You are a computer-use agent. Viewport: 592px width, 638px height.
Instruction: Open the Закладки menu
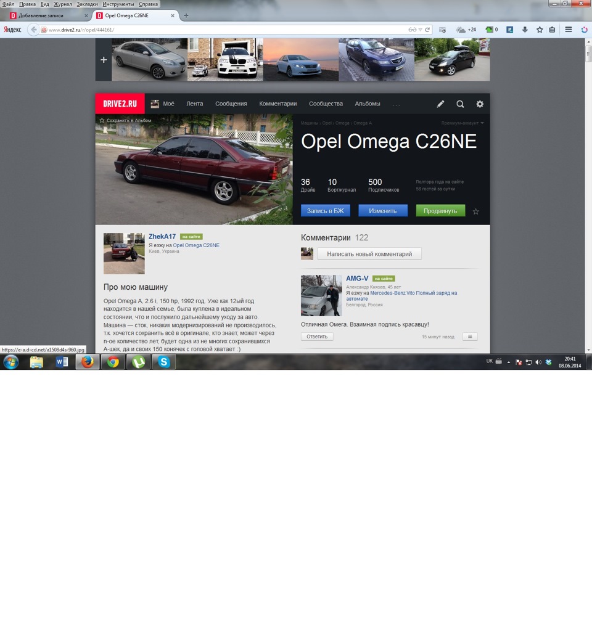[87, 4]
